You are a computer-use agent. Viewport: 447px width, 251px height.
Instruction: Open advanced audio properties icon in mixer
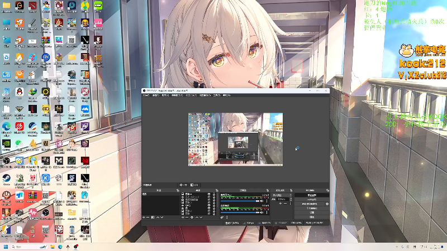222,218
